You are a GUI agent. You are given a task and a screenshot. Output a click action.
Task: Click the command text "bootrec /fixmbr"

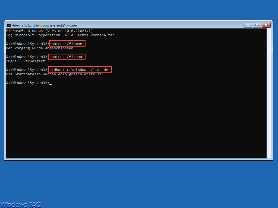[x=66, y=44]
